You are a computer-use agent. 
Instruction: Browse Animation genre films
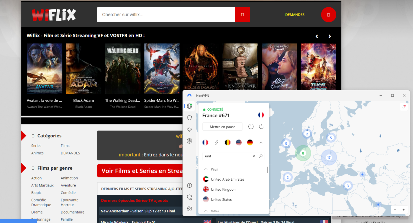(69, 178)
